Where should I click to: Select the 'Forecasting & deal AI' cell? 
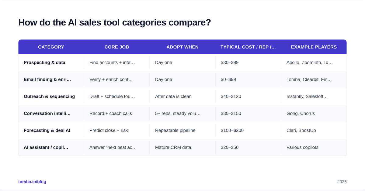pyautogui.click(x=51, y=130)
